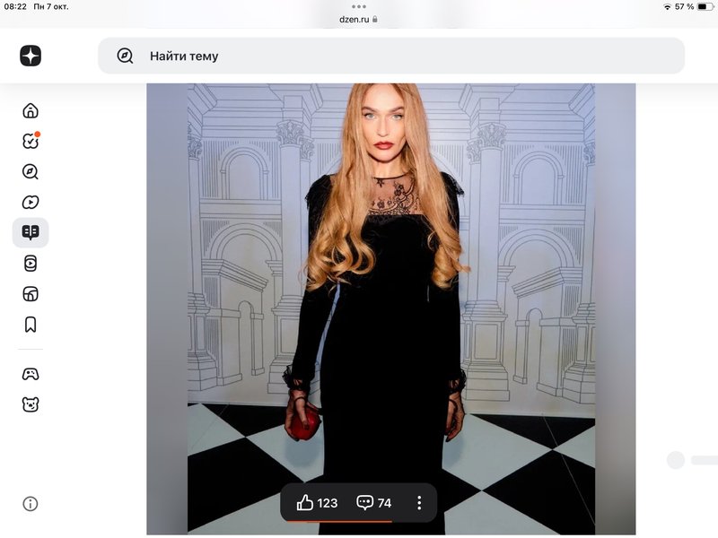The image size is (718, 538).
Task: Open the 74 comments
Action: (x=374, y=503)
